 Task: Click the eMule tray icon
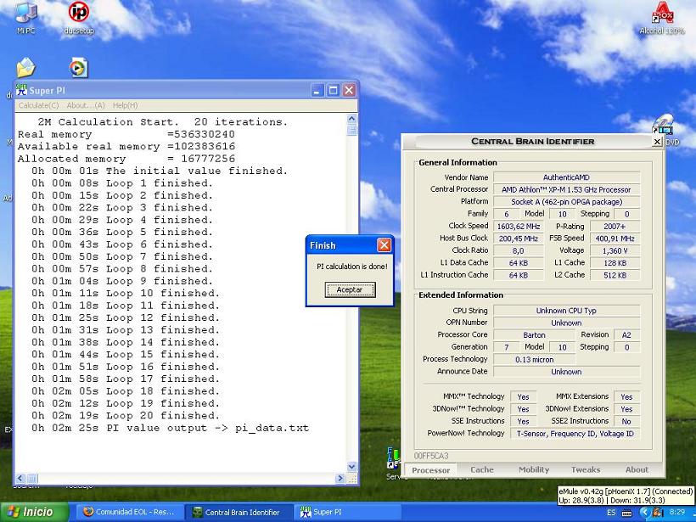(657, 512)
